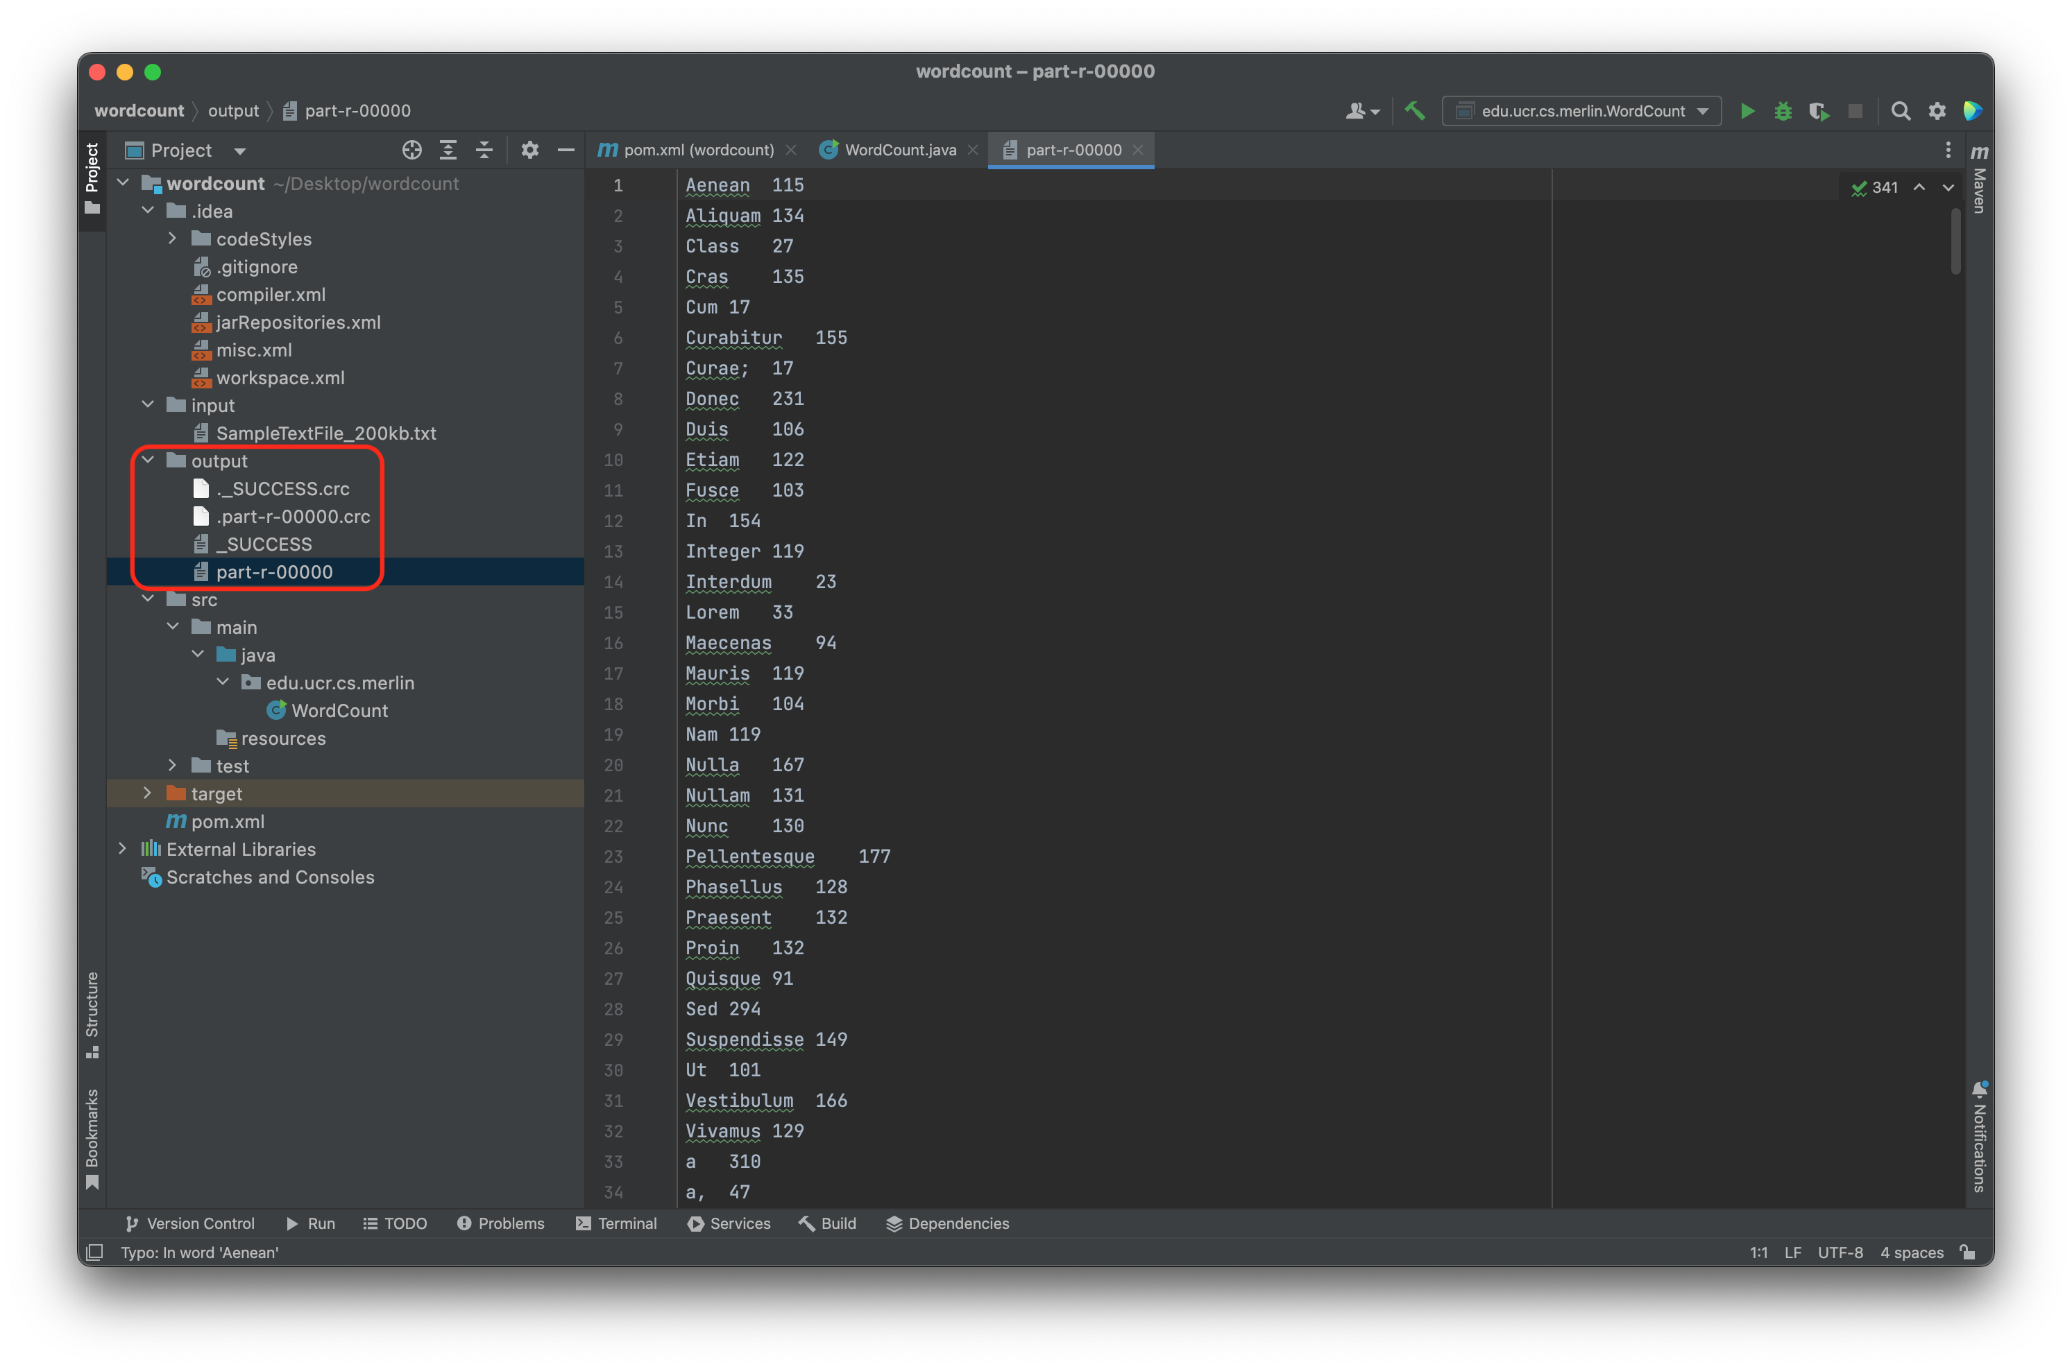The image size is (2072, 1369).
Task: Click the Build project hammer icon
Action: pyautogui.click(x=1414, y=111)
